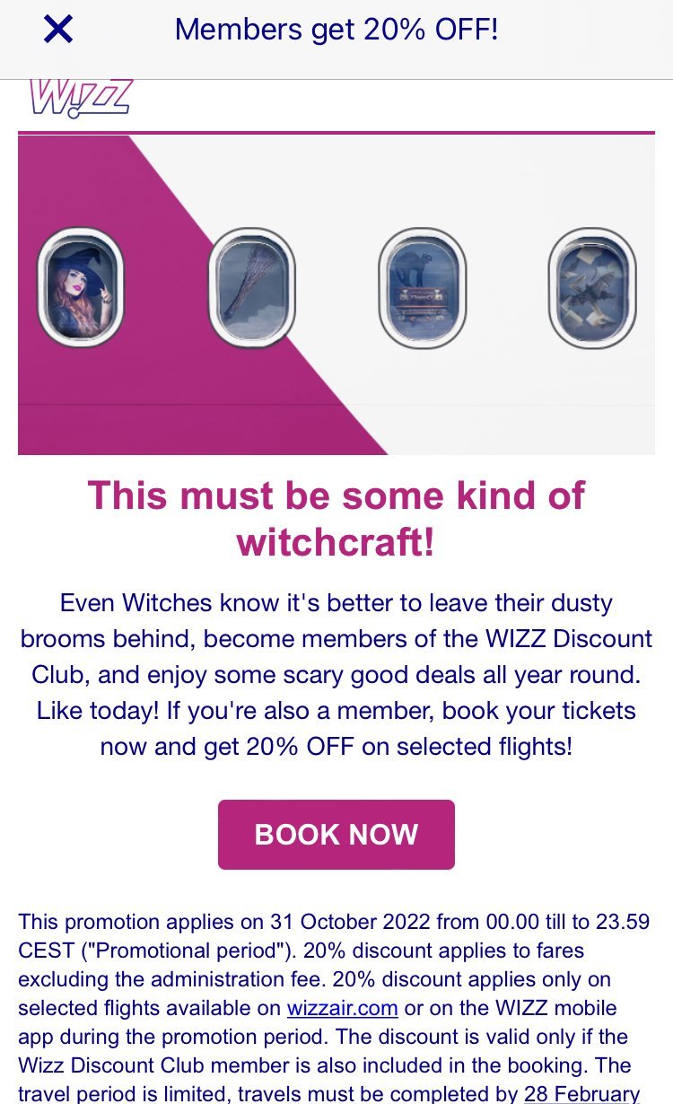This screenshot has height=1104, width=673.
Task: Tap the 'This must be some kind of witchcraft!' heading
Action: [x=336, y=519]
